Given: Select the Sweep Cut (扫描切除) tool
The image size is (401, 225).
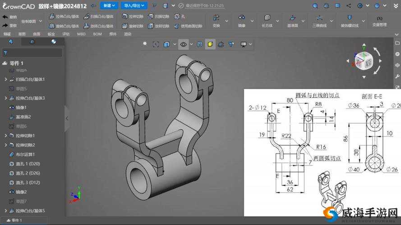Looking at the screenshot, I should click(159, 16).
